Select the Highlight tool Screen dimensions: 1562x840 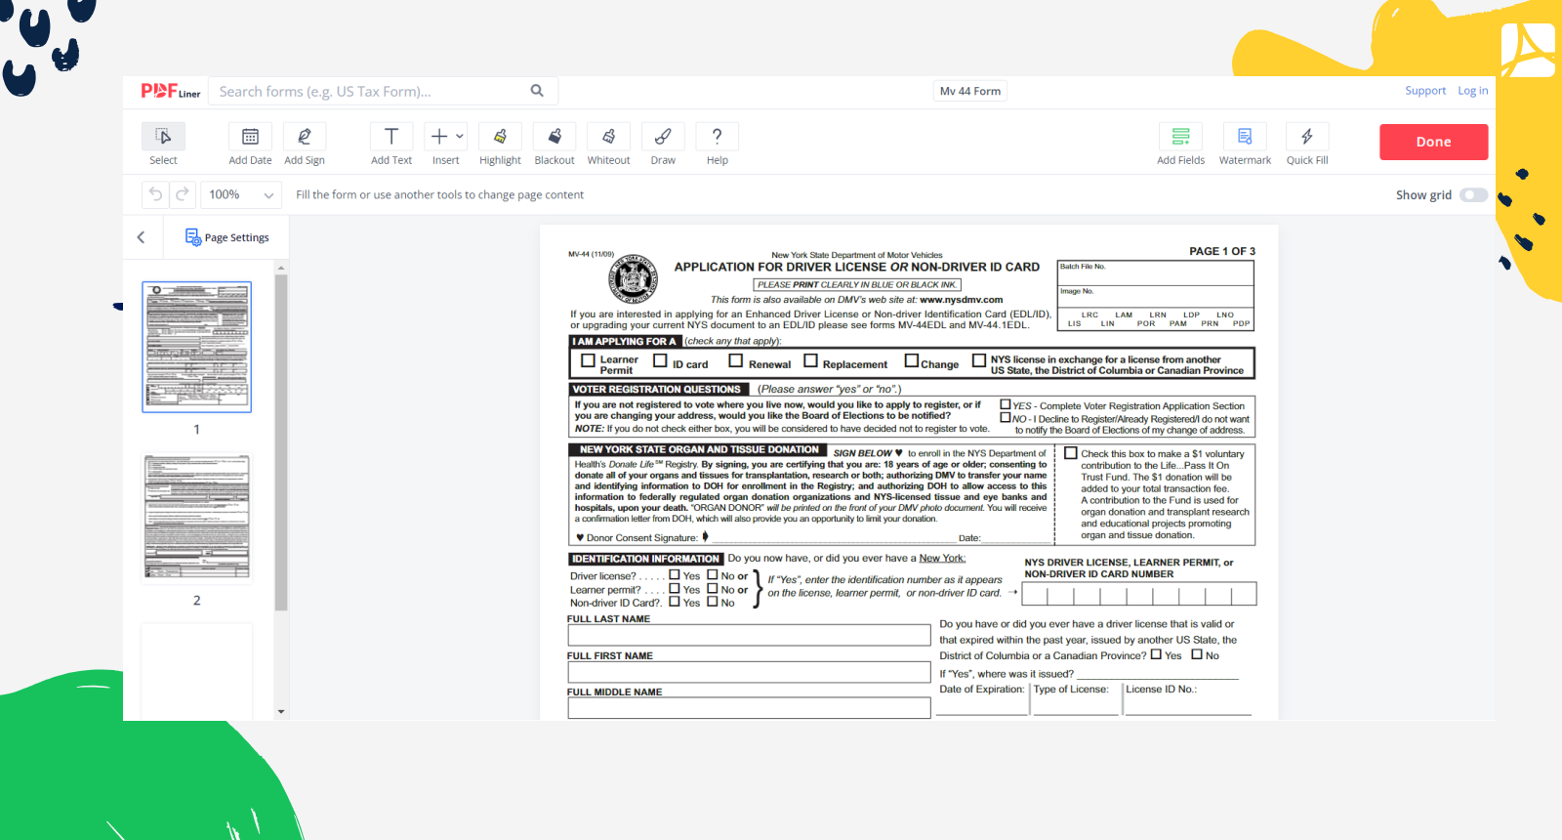[500, 138]
